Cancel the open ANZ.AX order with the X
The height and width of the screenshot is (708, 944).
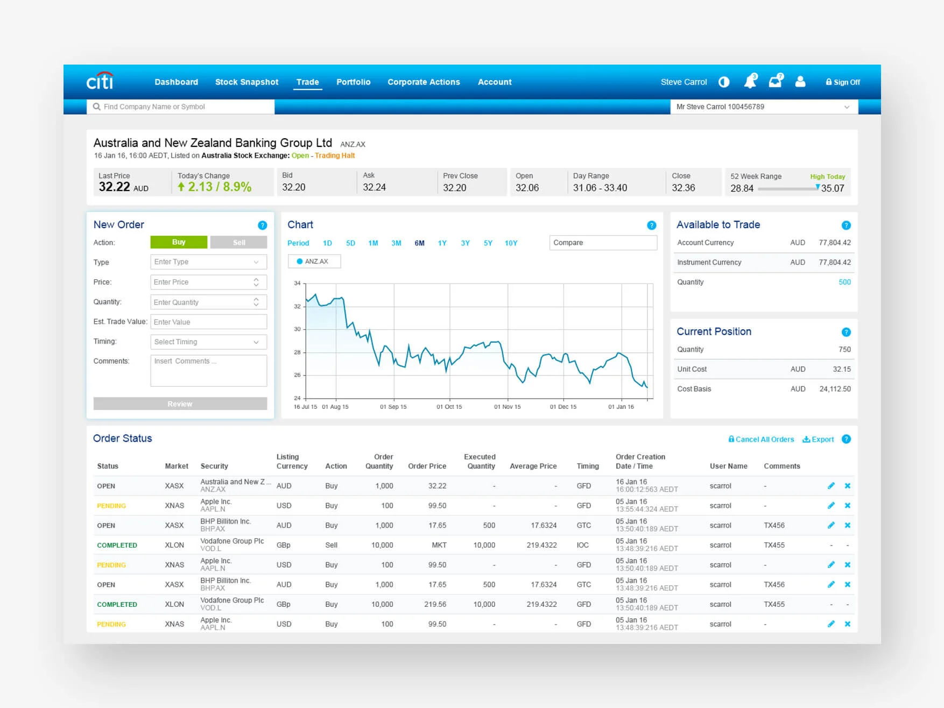point(848,485)
